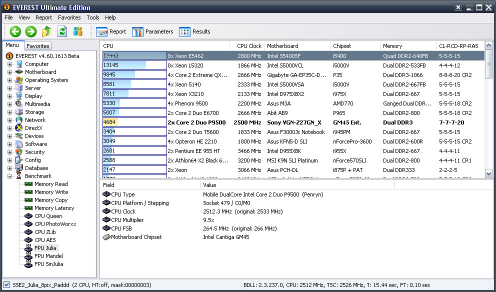Click the green Back arrow icon
Viewport: 496px width, 292px height.
pos(15,31)
